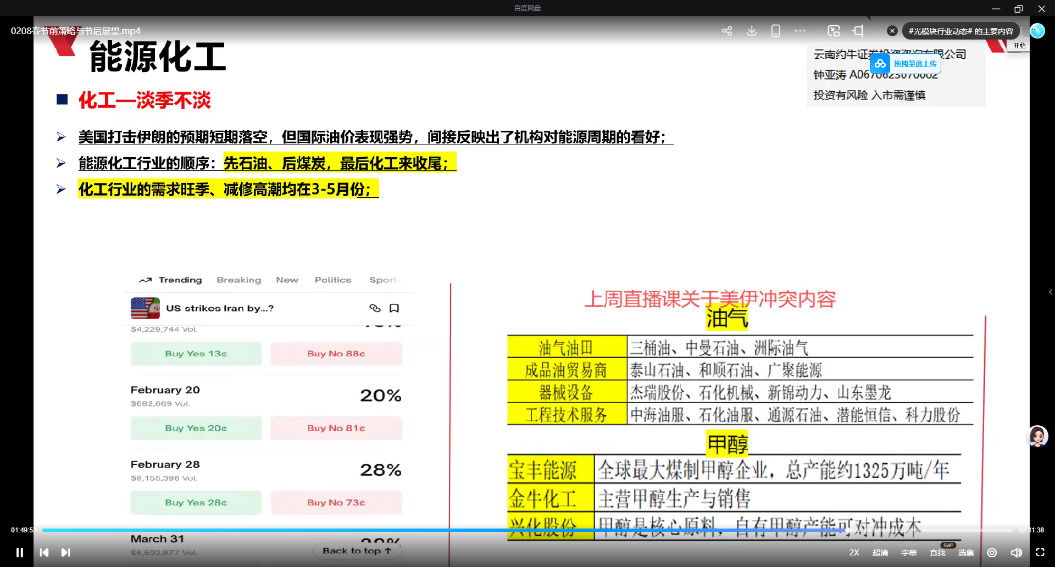Click the 'Buy Yes 20¢' text

[196, 428]
